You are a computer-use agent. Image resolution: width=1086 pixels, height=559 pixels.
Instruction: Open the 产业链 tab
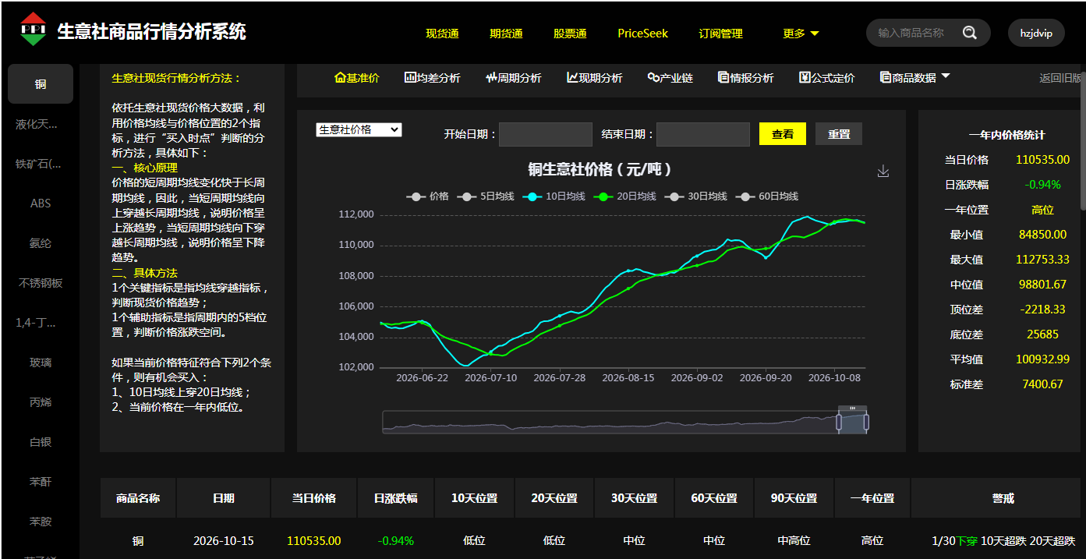click(670, 78)
